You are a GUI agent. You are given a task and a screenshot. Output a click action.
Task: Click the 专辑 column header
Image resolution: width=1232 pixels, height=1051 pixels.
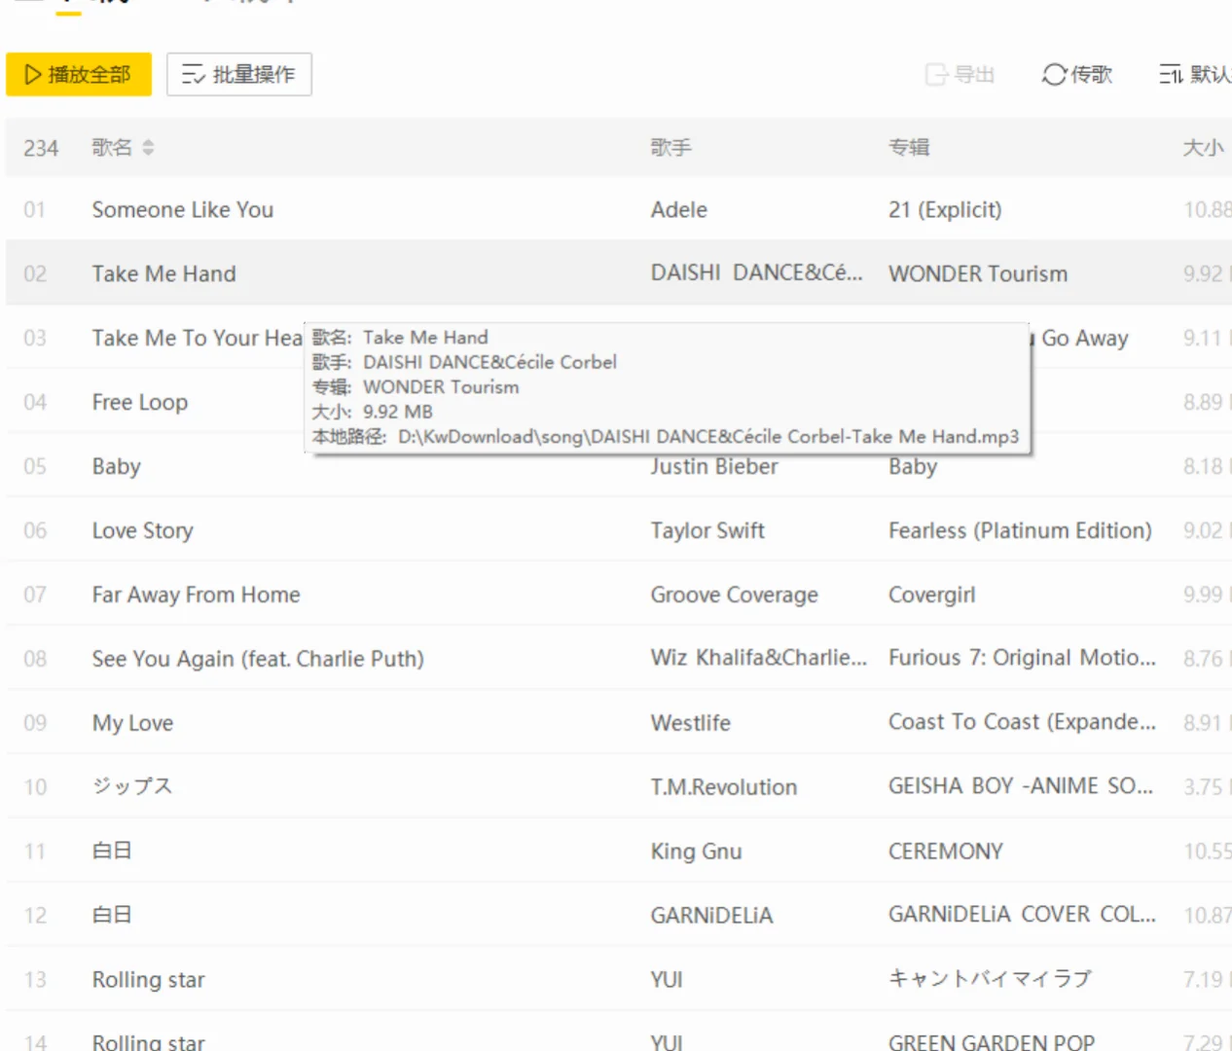tap(909, 148)
